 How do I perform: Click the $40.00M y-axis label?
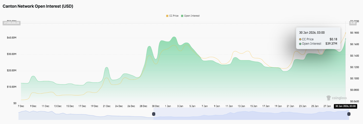coord(12,38)
